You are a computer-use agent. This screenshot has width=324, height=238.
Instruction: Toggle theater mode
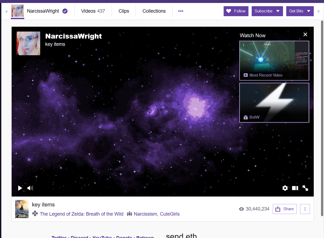pyautogui.click(x=295, y=188)
